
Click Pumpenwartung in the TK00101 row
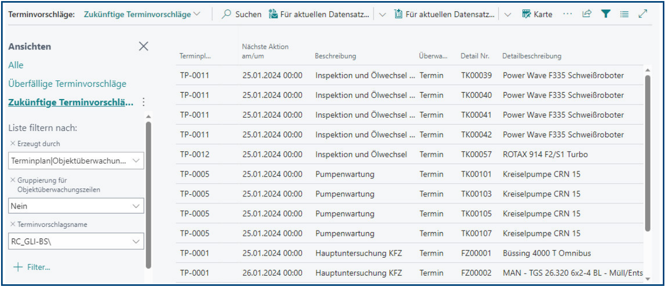point(345,174)
